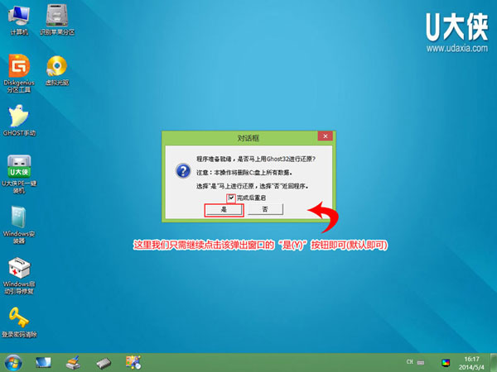Launch Diskgenius 分区工具 icon
Viewport: 497px width, 372px height.
[19, 74]
